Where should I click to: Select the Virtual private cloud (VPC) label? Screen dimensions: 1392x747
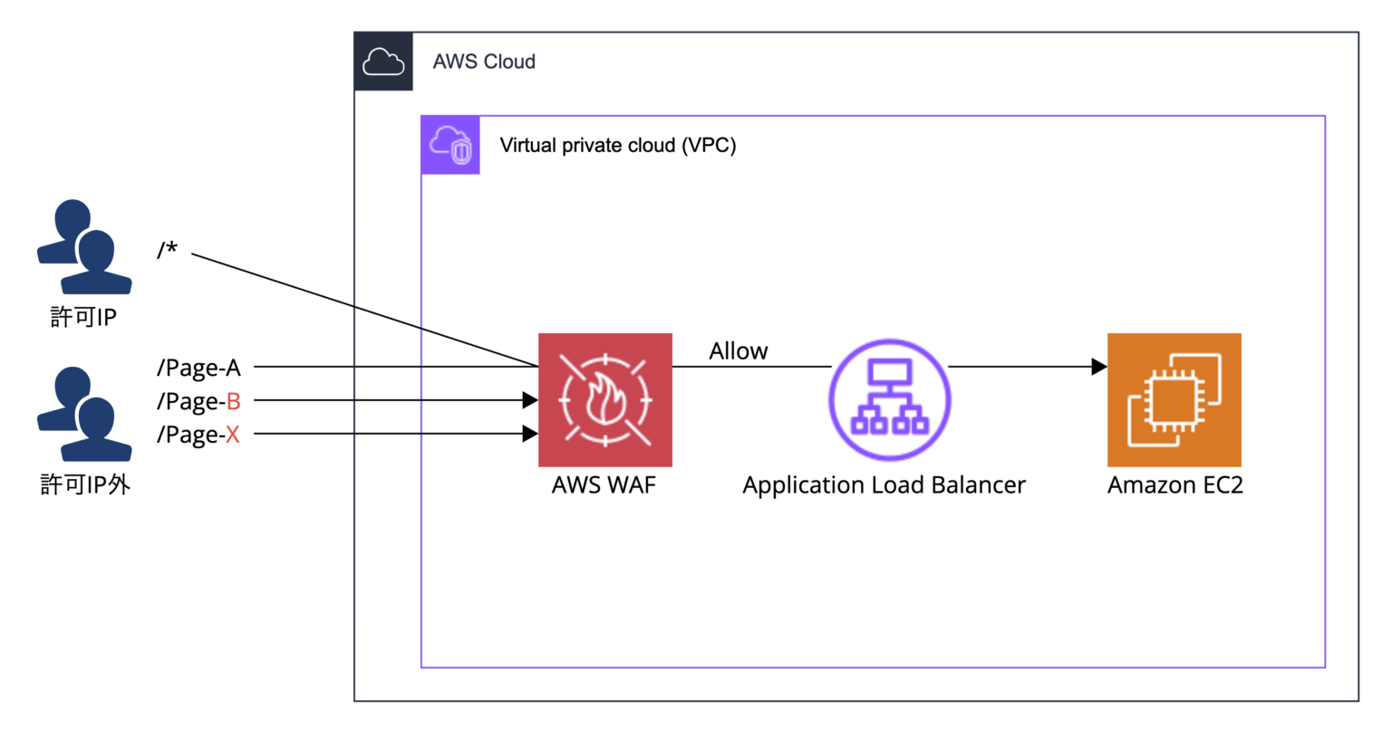point(617,145)
